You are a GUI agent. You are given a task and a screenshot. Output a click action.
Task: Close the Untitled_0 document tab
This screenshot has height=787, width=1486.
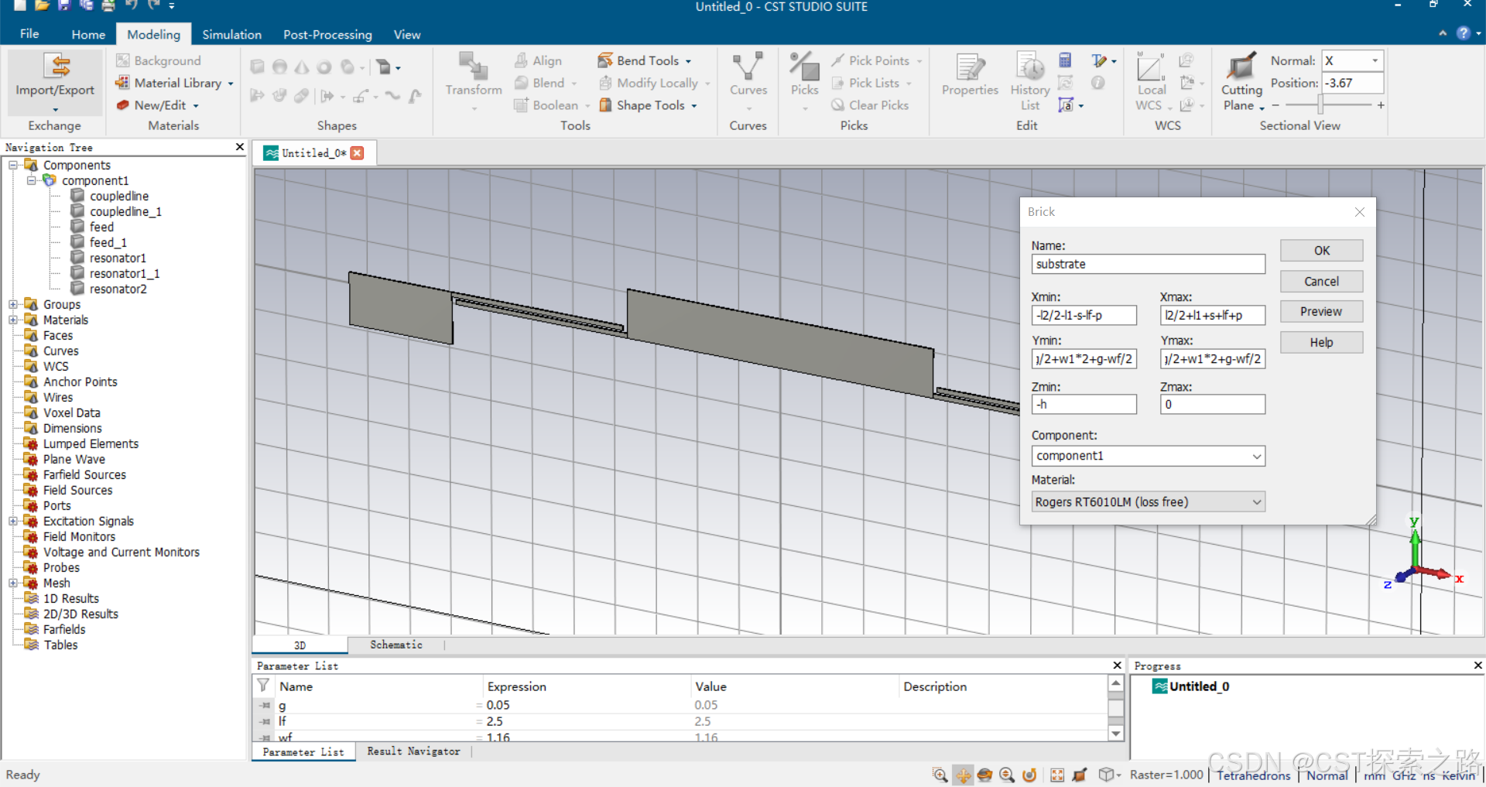[x=357, y=153]
